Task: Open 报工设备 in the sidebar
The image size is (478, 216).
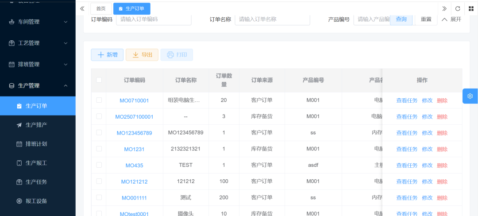Action: click(36, 201)
